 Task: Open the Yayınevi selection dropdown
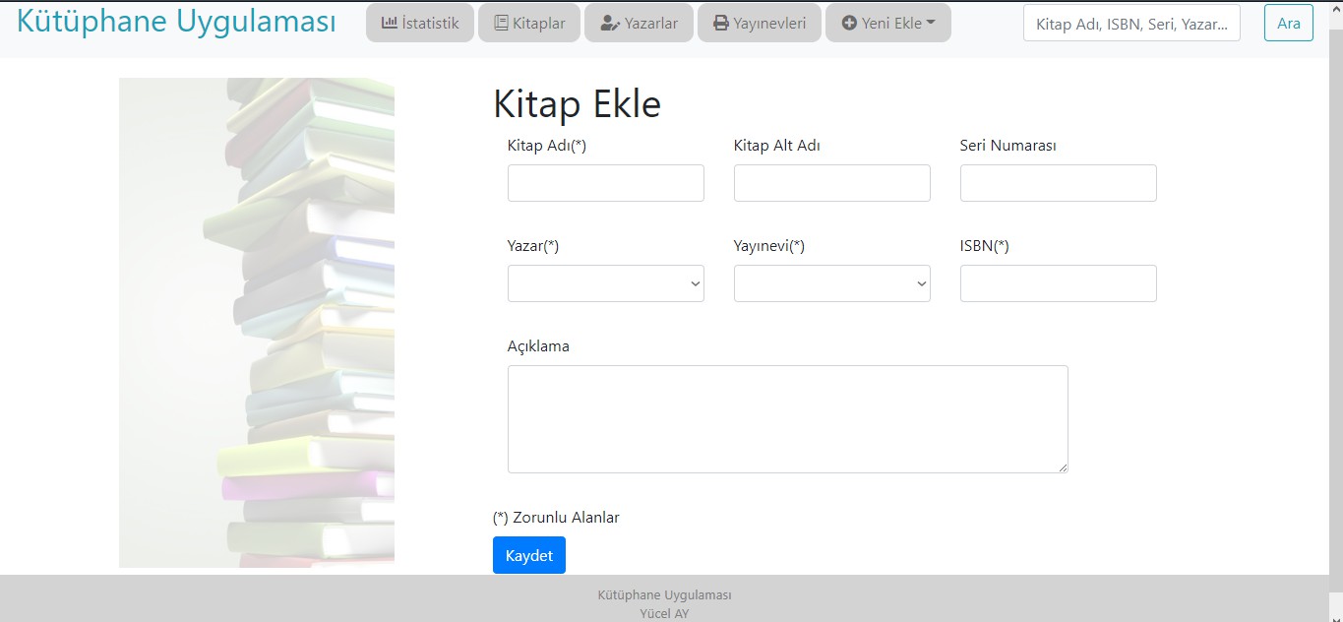[x=831, y=283]
